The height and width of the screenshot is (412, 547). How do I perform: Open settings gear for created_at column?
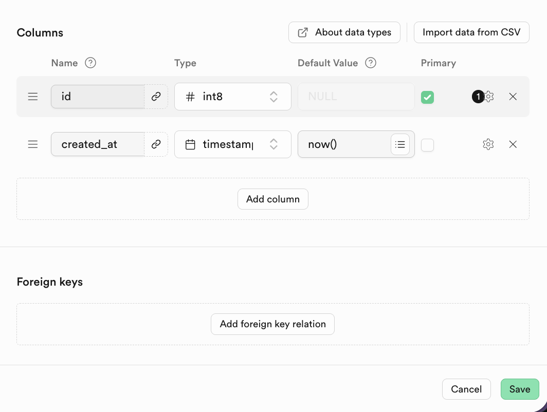[488, 144]
